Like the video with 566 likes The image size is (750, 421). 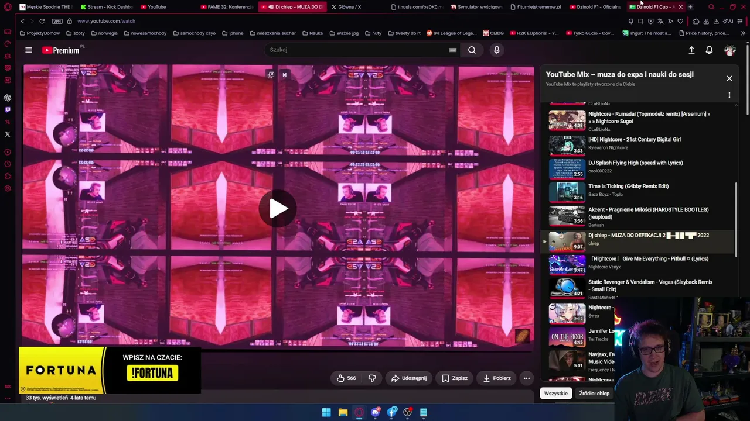tap(346, 378)
